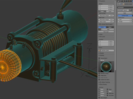This screenshot has width=133, height=99.
Task: Switch to the Constraints properties tab icon
Action: 131,1
